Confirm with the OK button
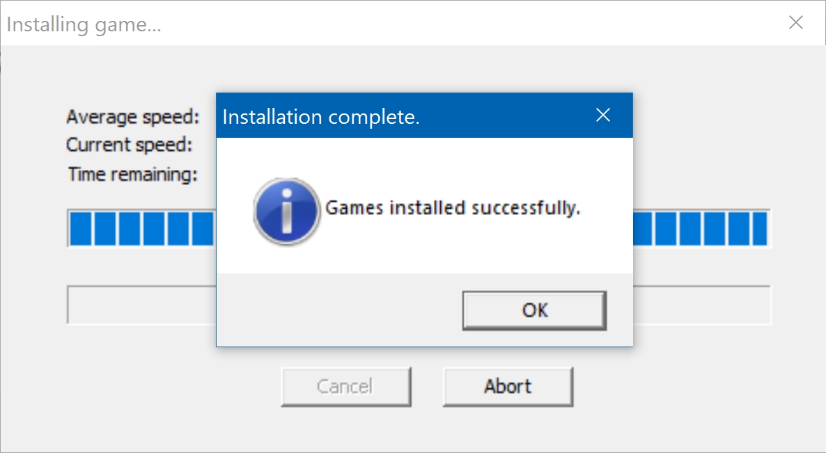826x453 pixels. [x=535, y=310]
